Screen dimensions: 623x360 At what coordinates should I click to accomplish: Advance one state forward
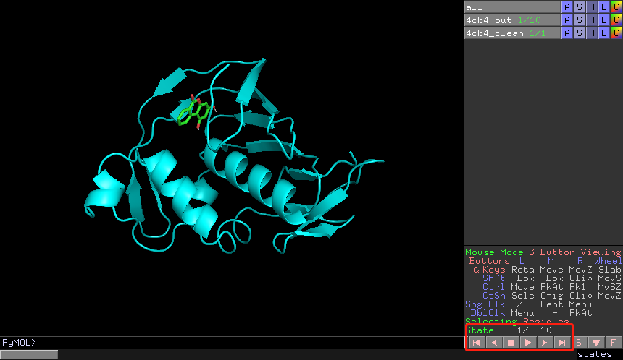coord(545,342)
